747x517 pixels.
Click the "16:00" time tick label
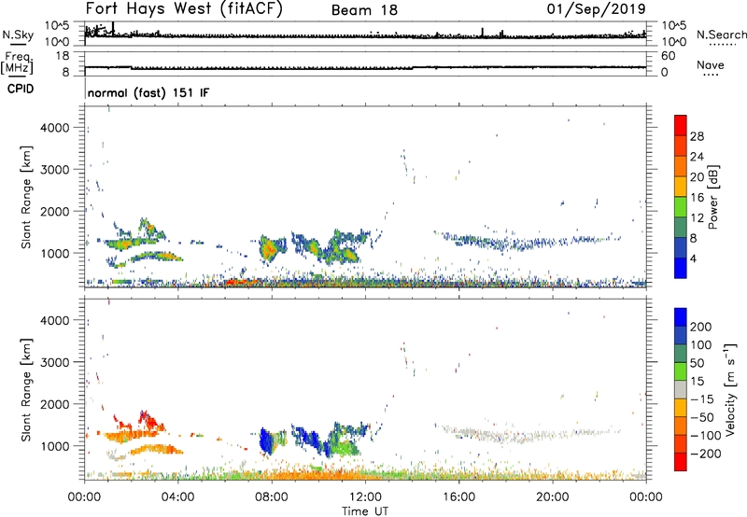[458, 497]
